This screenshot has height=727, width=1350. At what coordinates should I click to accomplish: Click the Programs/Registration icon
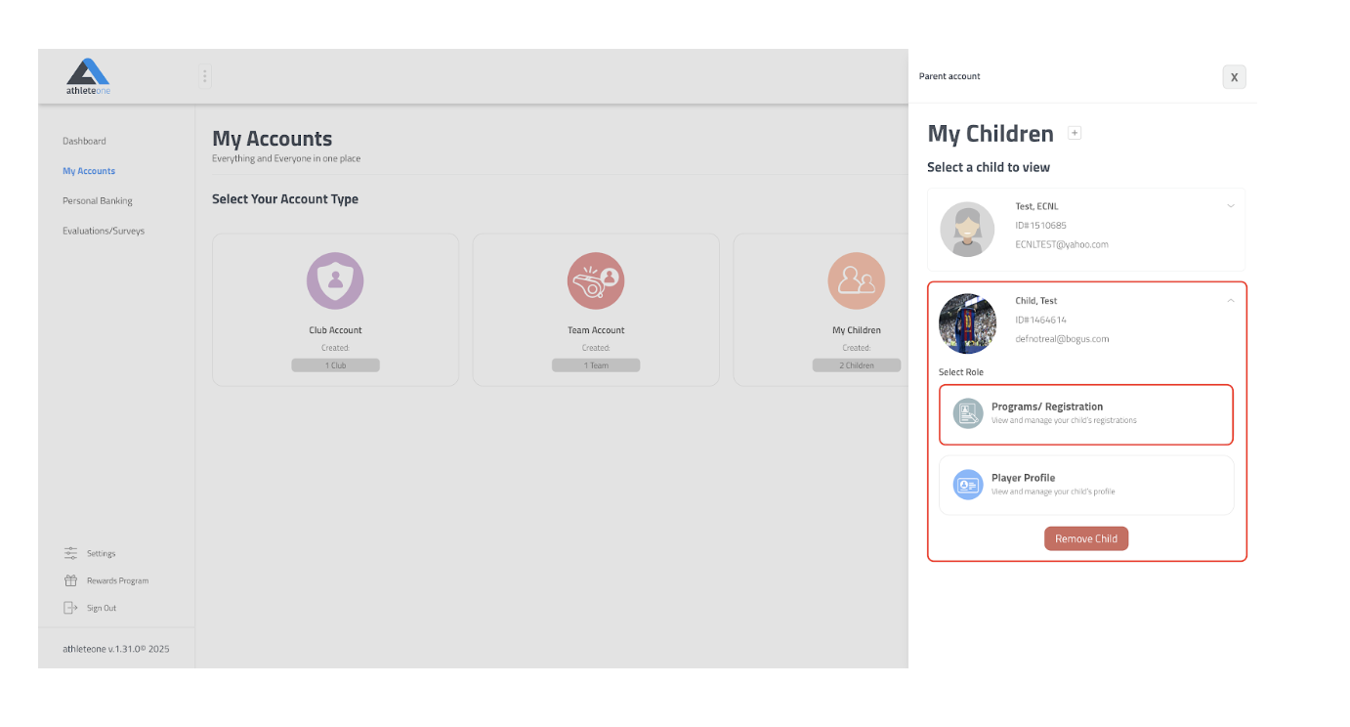click(968, 413)
